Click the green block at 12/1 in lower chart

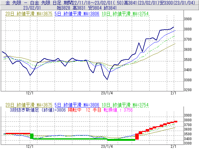point(32,136)
